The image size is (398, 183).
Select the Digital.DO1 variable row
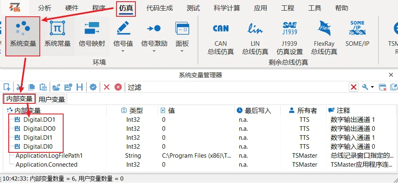[x=199, y=120]
